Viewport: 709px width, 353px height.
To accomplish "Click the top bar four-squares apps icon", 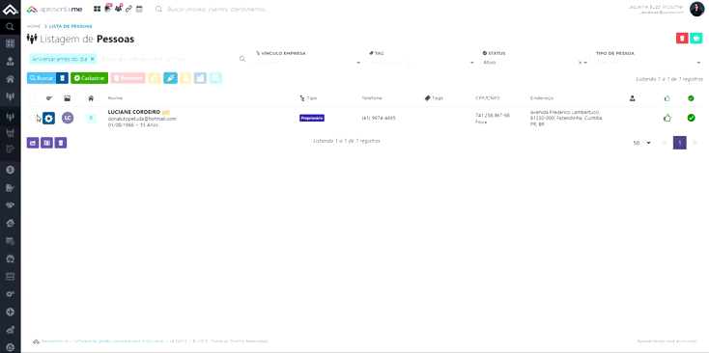I will click(x=97, y=9).
